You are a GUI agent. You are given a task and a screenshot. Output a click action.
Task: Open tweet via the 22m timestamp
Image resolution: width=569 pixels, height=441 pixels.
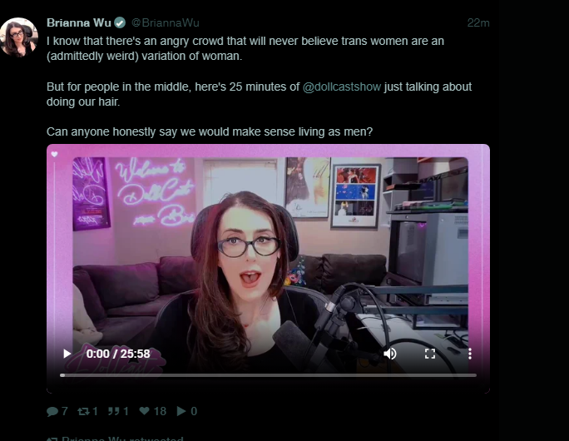point(478,22)
